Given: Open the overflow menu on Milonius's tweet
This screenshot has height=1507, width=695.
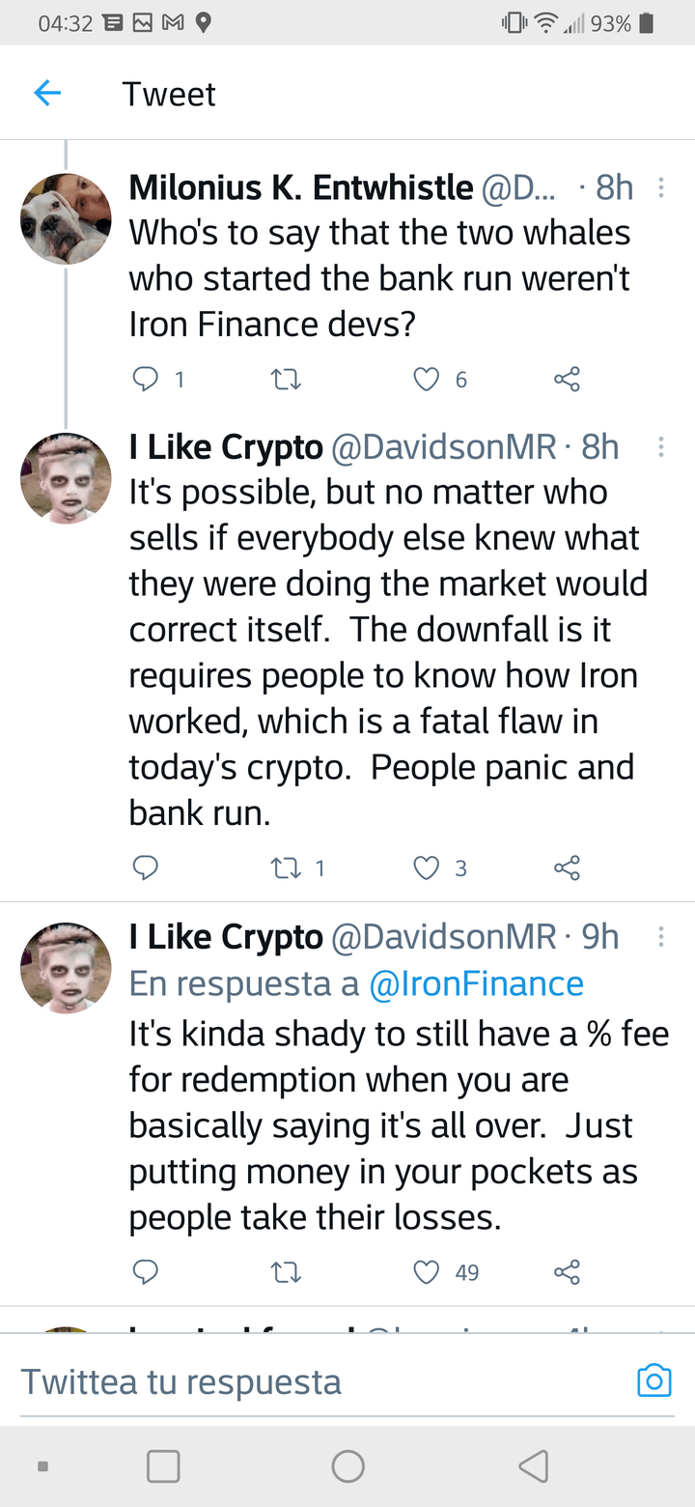Looking at the screenshot, I should pyautogui.click(x=661, y=187).
